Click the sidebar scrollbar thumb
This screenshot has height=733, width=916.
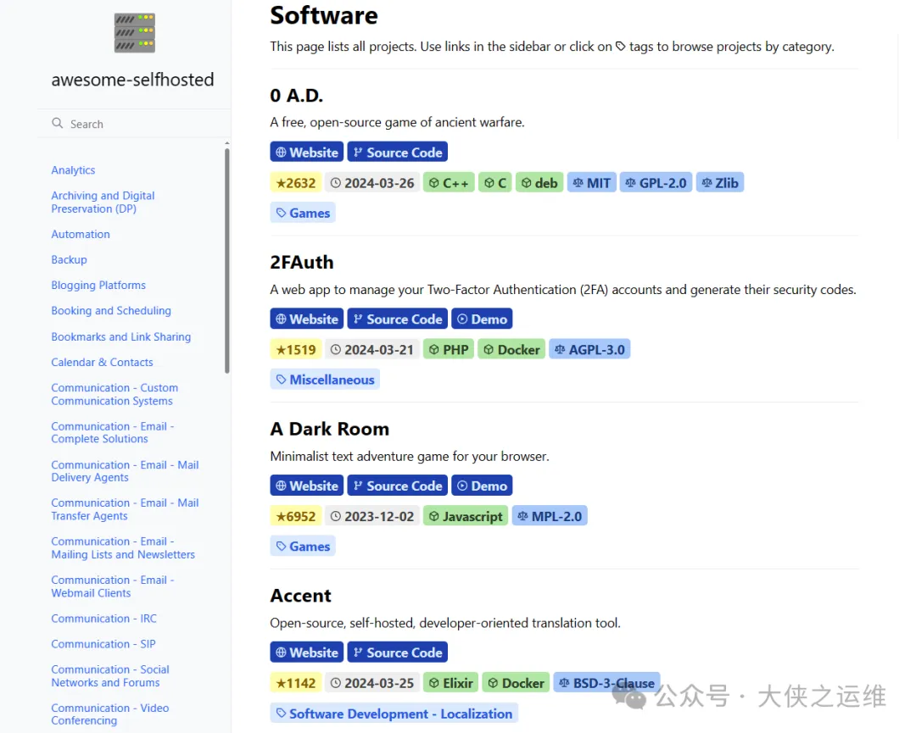226,261
